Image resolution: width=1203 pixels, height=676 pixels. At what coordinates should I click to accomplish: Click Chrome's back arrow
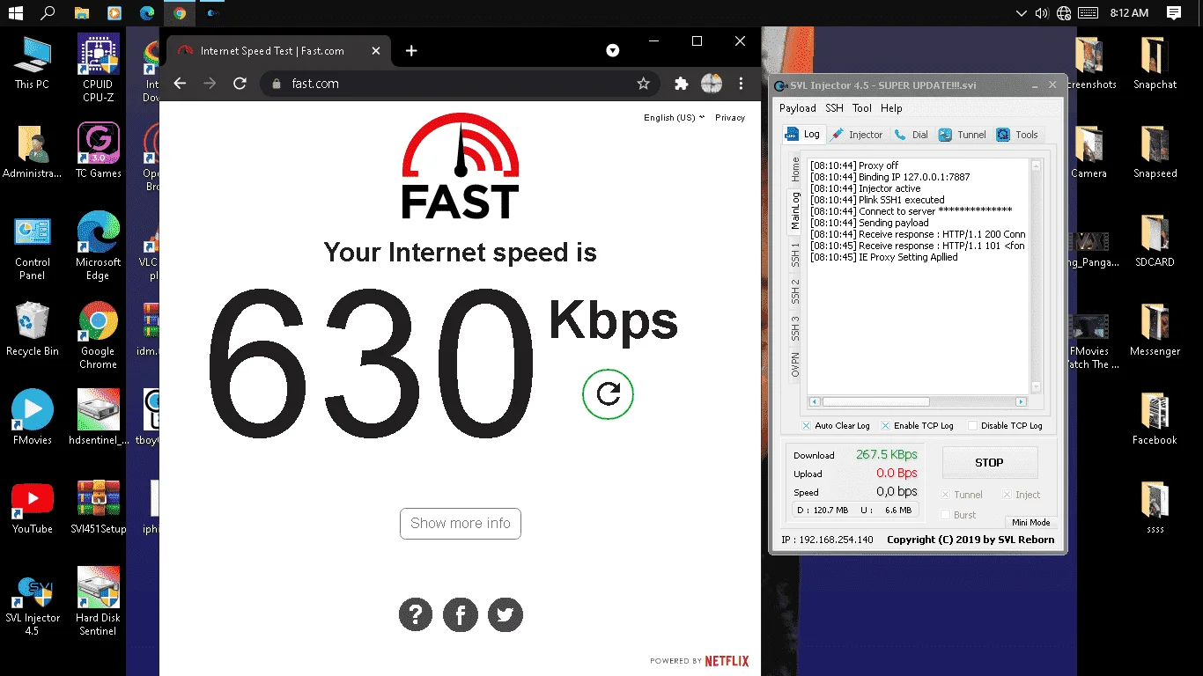click(x=180, y=84)
